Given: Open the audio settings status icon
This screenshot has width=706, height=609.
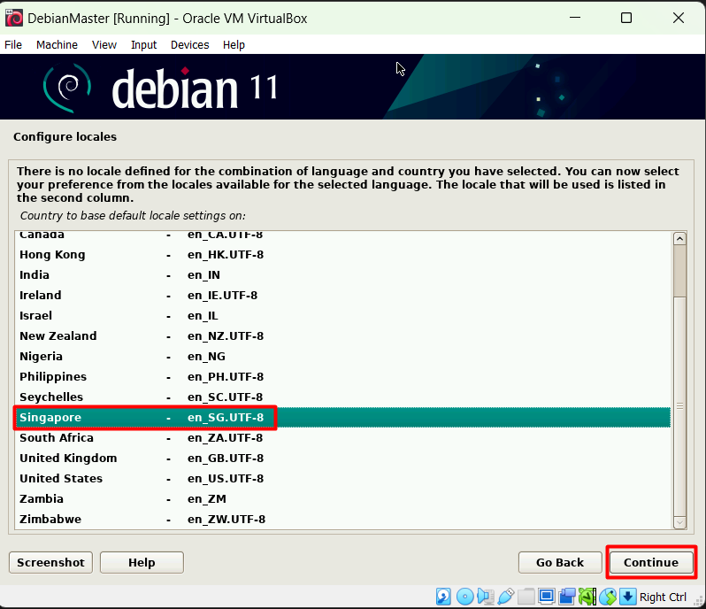Looking at the screenshot, I should tap(486, 597).
